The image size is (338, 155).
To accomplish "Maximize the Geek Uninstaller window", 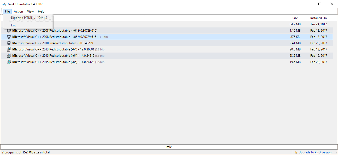I will pyautogui.click(x=320, y=4).
